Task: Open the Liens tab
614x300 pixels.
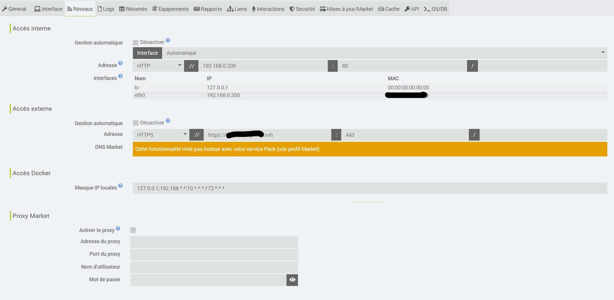Action: coord(237,9)
